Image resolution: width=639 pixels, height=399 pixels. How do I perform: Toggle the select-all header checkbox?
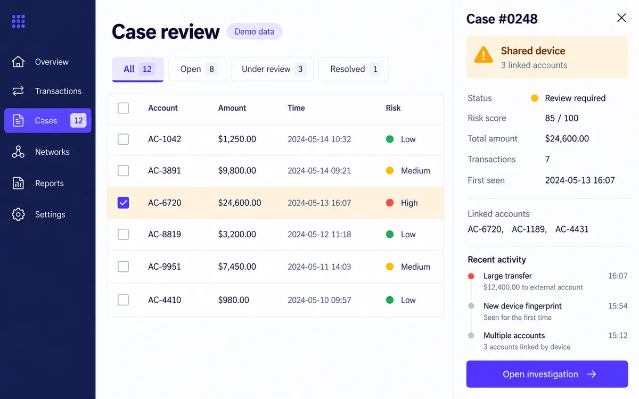(x=123, y=108)
